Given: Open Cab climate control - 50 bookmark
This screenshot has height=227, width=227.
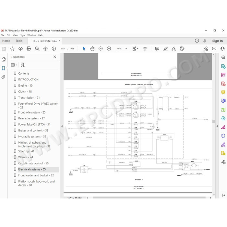Looking at the screenshot, I should (33, 163).
